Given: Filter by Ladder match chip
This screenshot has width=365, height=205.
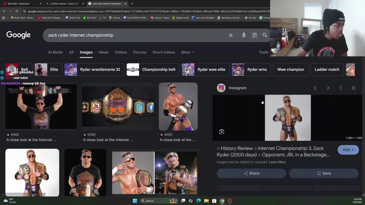Looking at the screenshot, I should pyautogui.click(x=327, y=69).
